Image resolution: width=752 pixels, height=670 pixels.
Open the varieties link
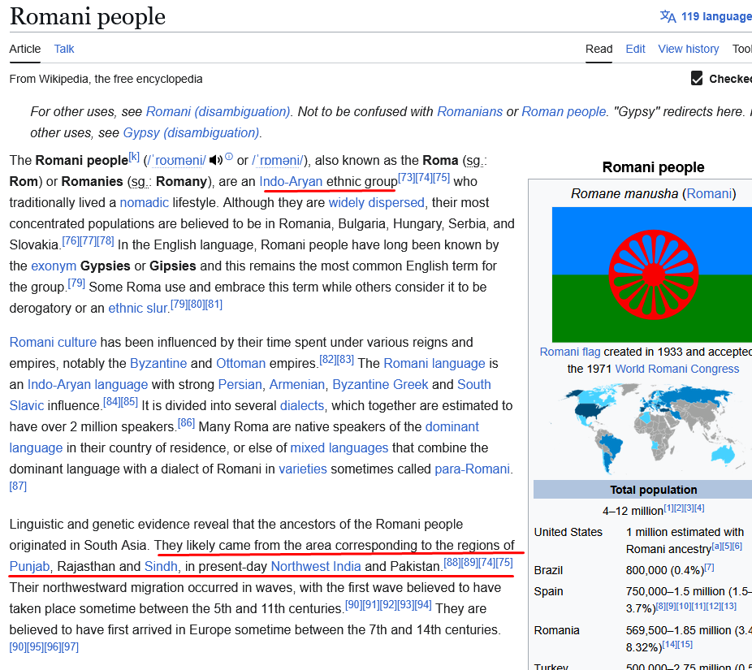click(303, 469)
